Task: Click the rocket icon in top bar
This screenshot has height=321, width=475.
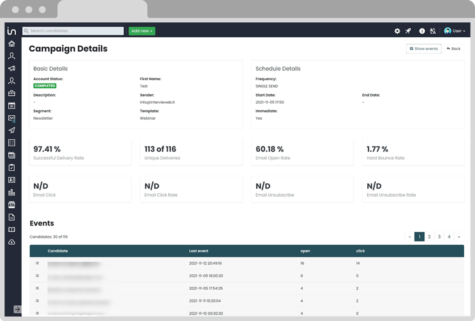Action: coord(409,31)
